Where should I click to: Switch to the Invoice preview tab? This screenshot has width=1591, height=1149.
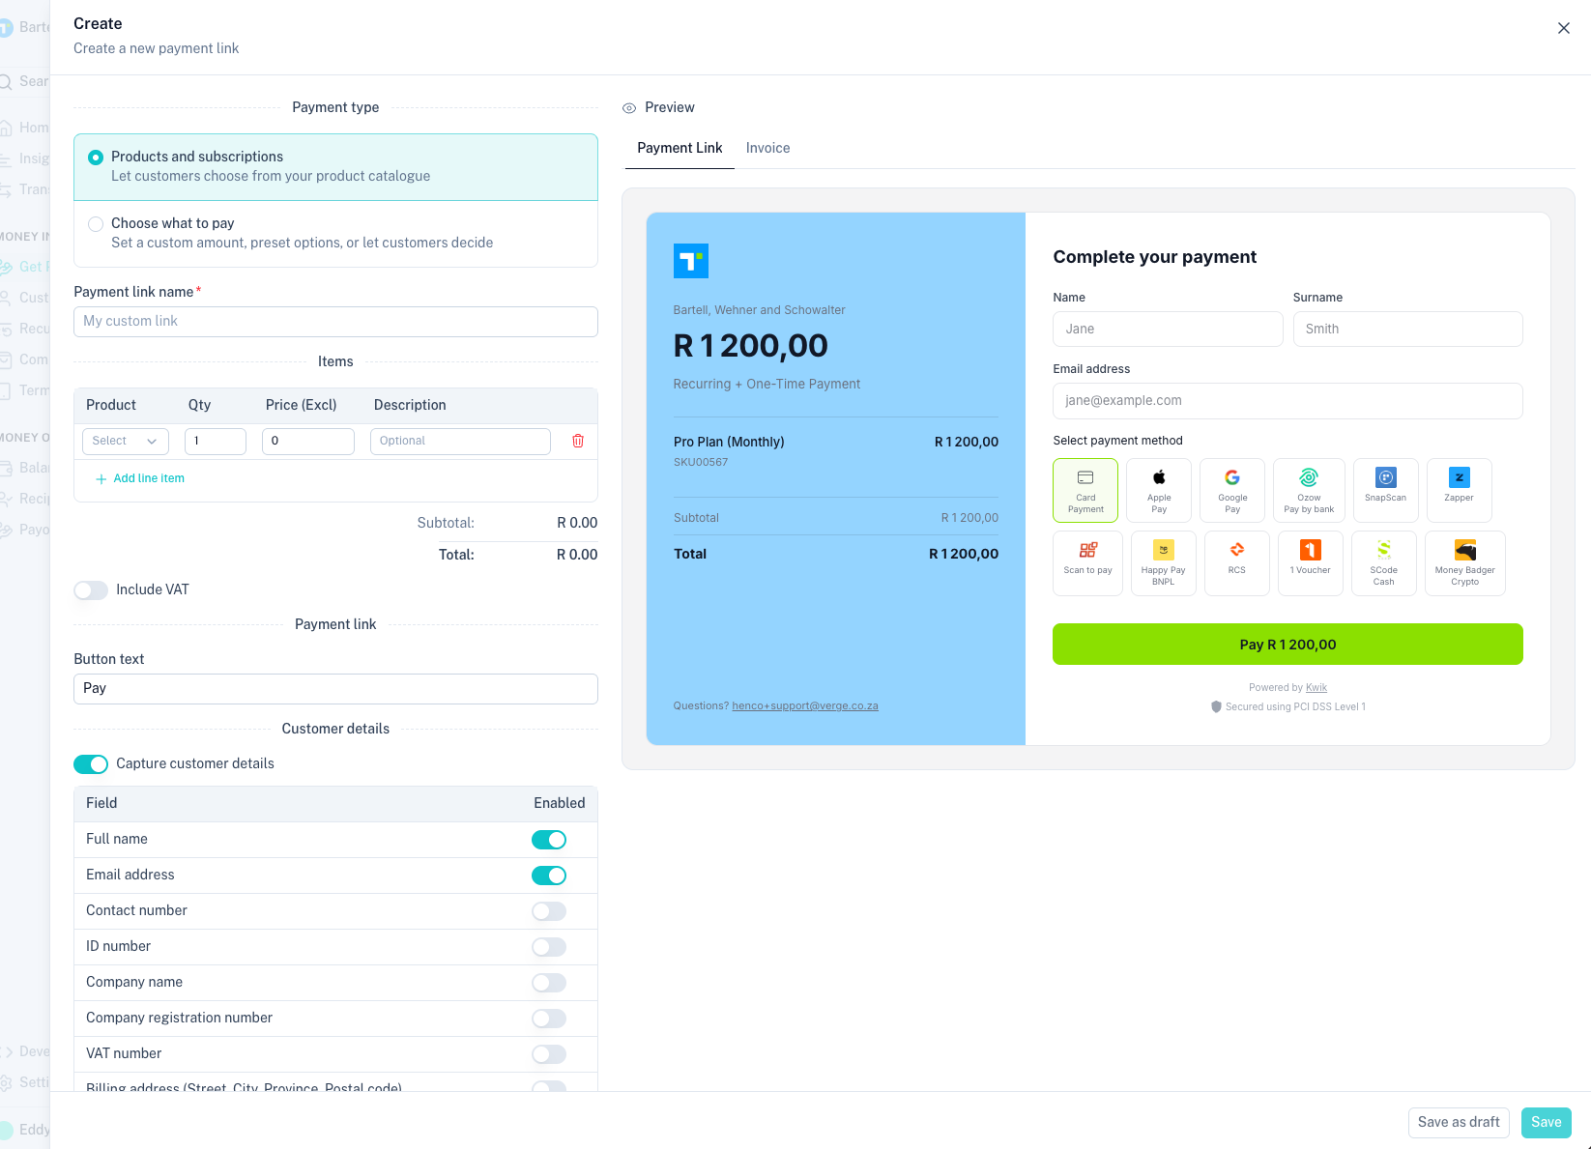click(x=767, y=148)
